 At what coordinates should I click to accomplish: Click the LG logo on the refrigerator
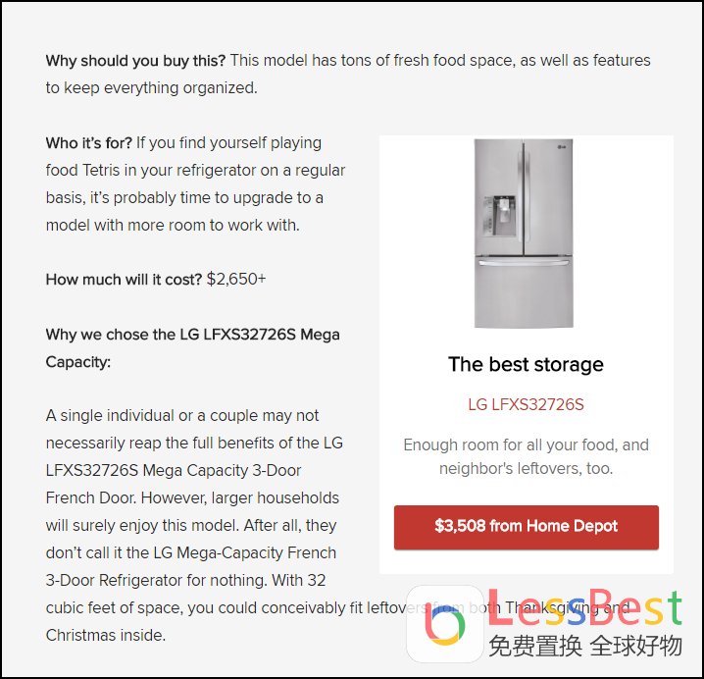tap(561, 150)
